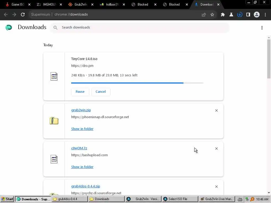Open grub4dos-0.4.4 folder from taskbar
This screenshot has width=271, height=203.
tap(69, 199)
